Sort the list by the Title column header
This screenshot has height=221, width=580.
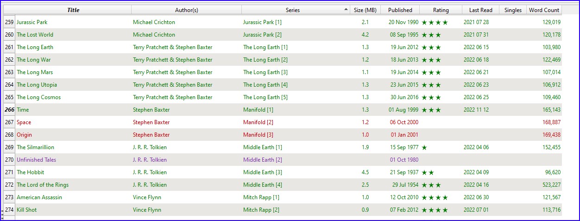pos(73,10)
